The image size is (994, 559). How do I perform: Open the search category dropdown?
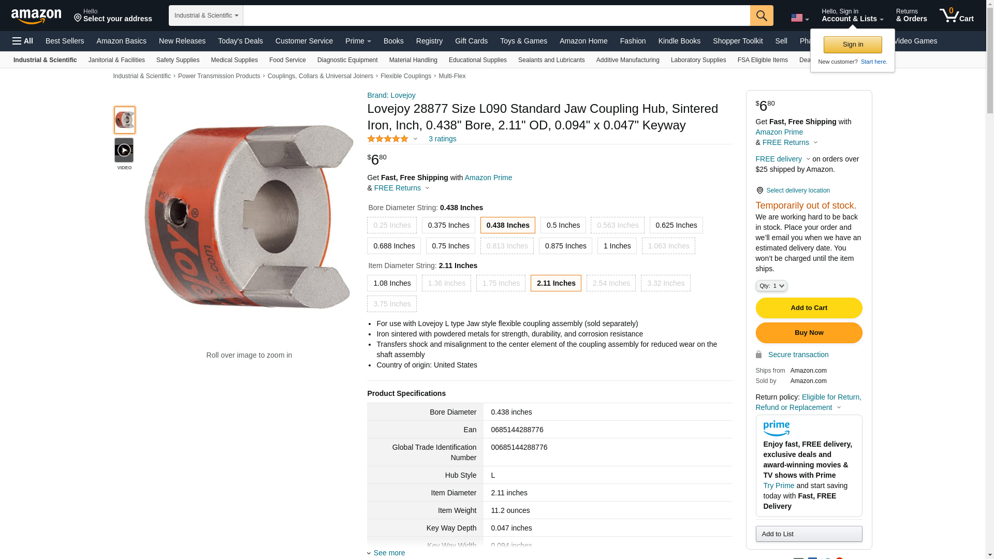(x=206, y=16)
